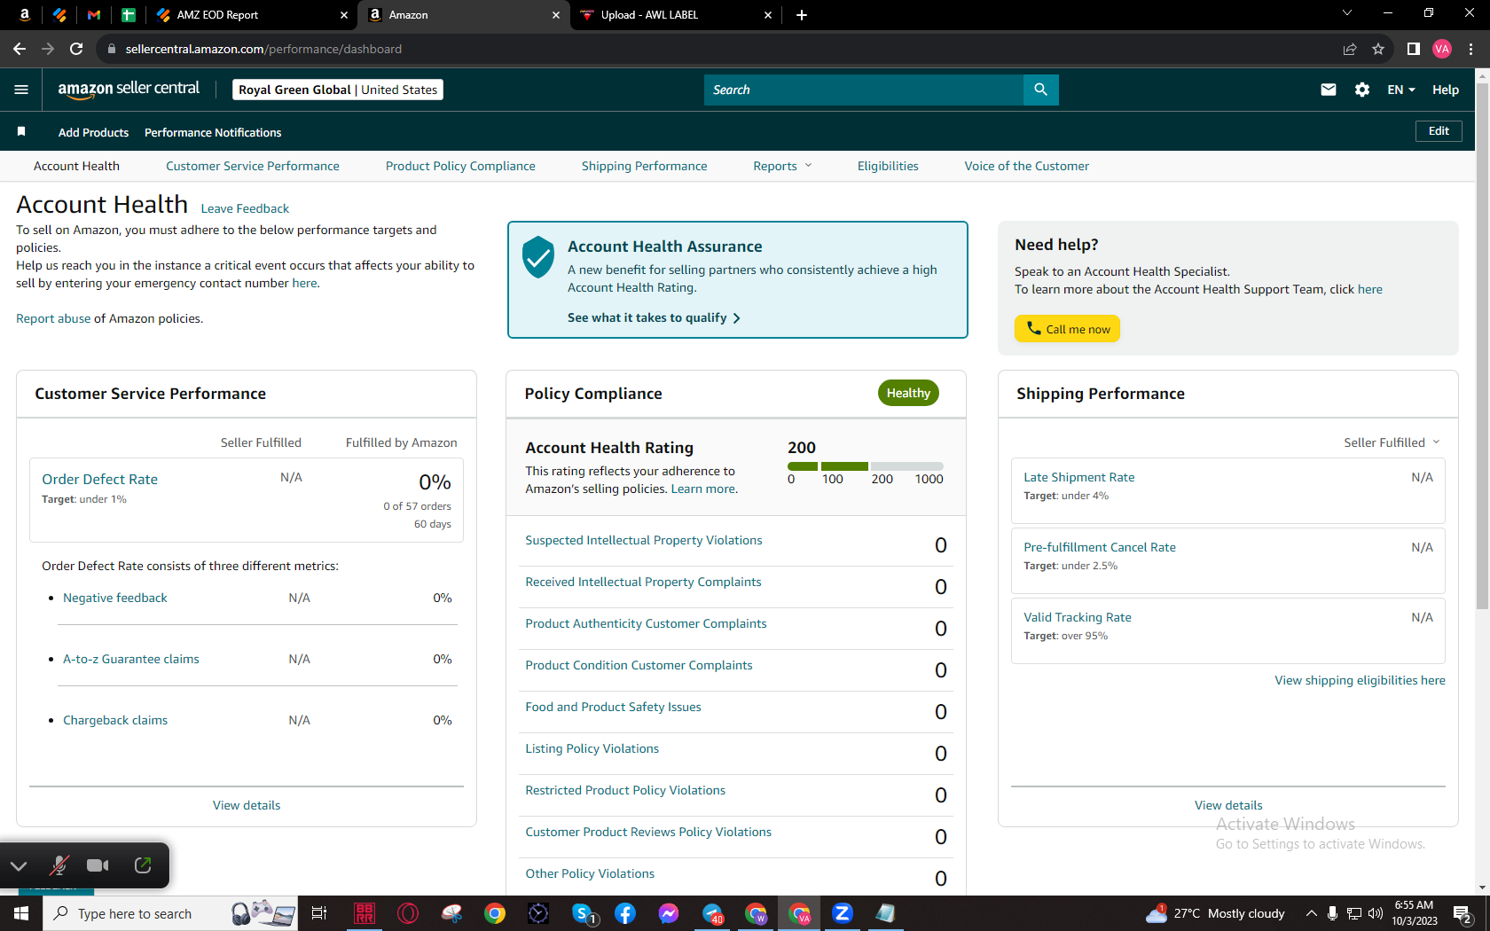Open the Order Defect Rate link

coord(100,479)
